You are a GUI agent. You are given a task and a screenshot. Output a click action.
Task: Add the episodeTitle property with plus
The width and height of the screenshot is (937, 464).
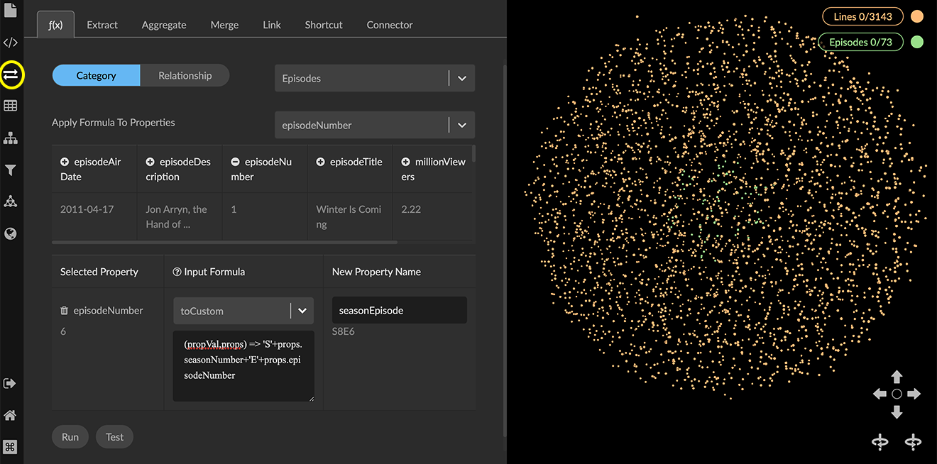(x=320, y=162)
